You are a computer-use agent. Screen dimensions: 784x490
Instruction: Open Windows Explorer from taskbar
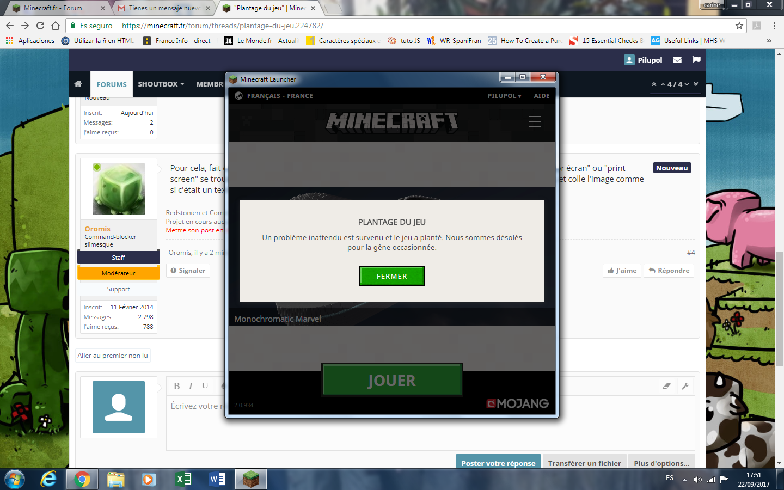coord(116,479)
